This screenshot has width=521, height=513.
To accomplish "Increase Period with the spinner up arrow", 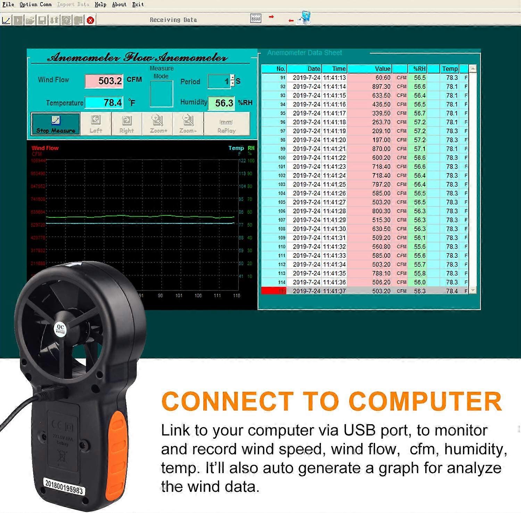I will (x=233, y=77).
